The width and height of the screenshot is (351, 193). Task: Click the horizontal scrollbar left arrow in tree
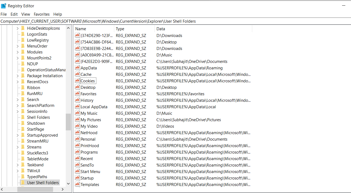click(x=2, y=189)
